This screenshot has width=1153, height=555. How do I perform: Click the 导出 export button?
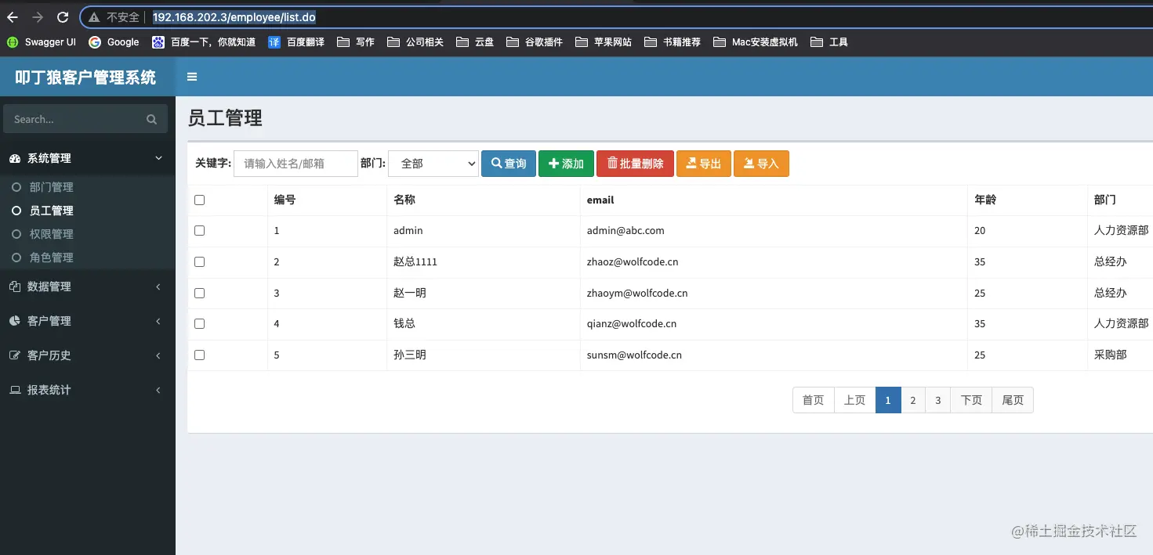point(704,164)
